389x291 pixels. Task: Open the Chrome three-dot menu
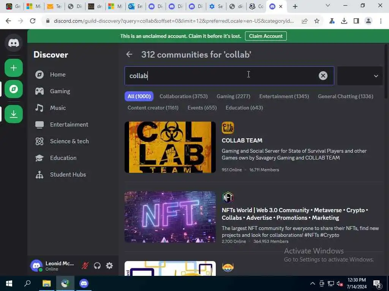click(381, 21)
